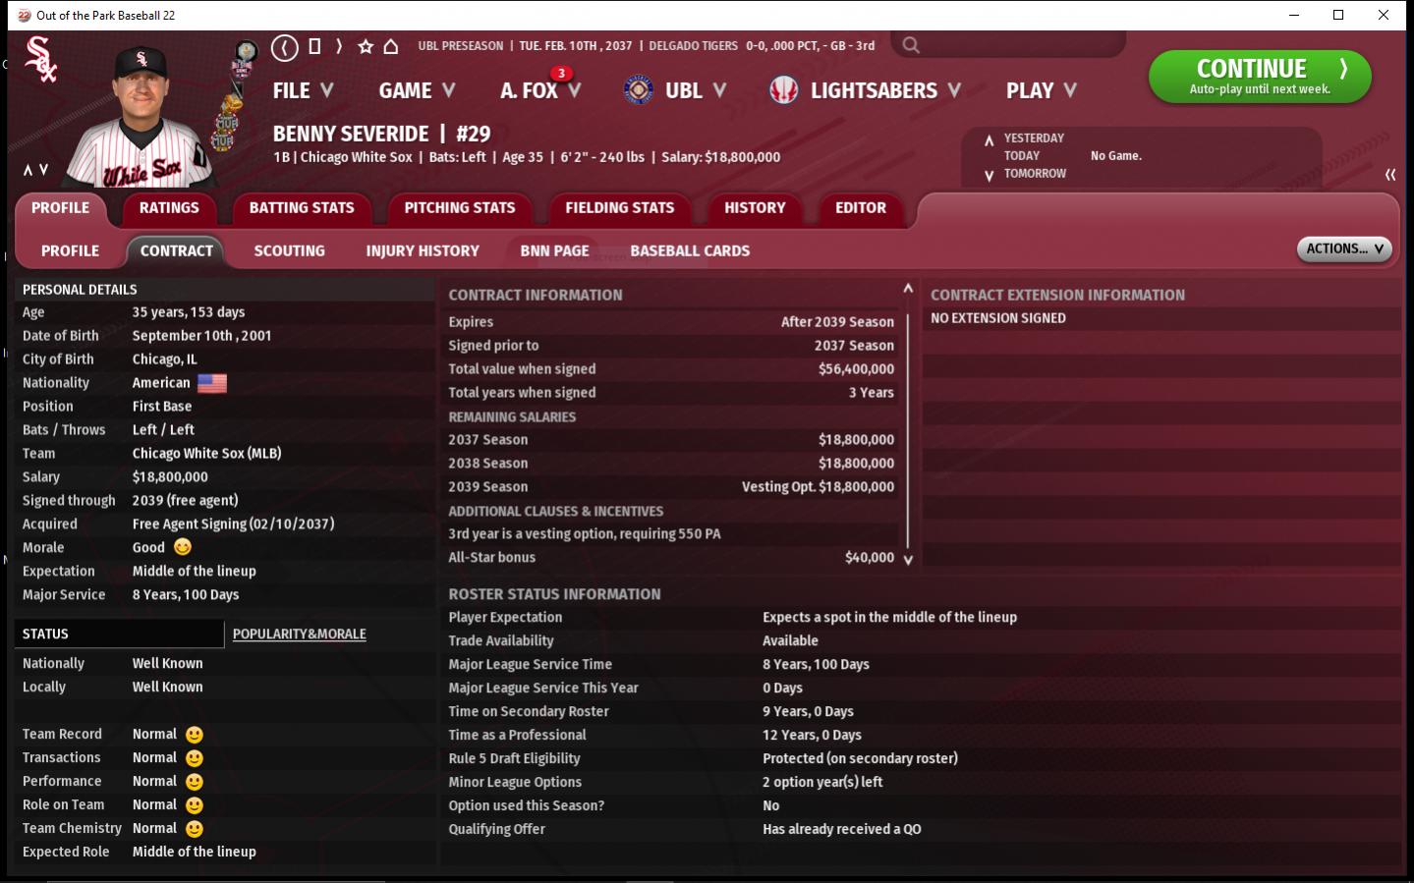This screenshot has height=883, width=1414.
Task: Collapse the schedule panel with double chevron
Action: point(1390,174)
